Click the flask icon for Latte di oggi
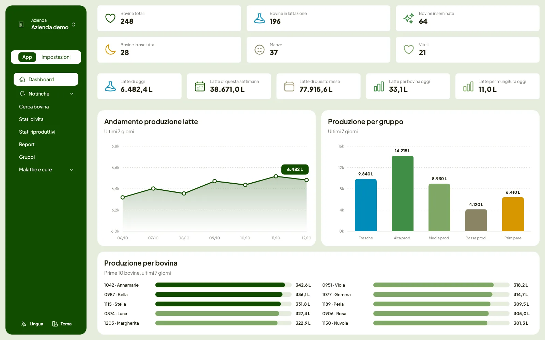545x340 pixels. (110, 86)
